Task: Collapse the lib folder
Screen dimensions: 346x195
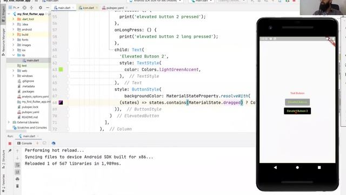Action: click(13, 55)
